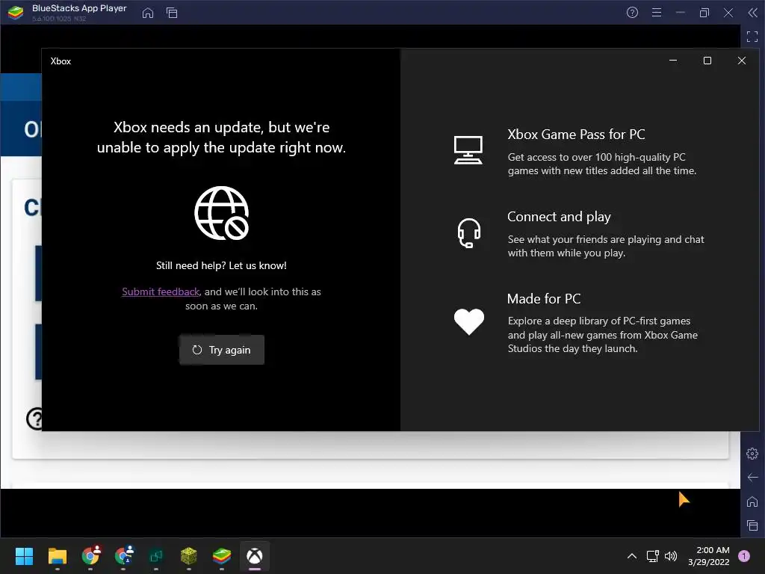
Task: Collapse the BlueStacks sidebar with double-arrow icon
Action: 753,13
